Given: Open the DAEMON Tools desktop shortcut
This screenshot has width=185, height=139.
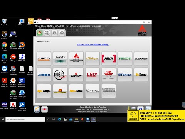Looking at the screenshot, I should click(13, 83).
